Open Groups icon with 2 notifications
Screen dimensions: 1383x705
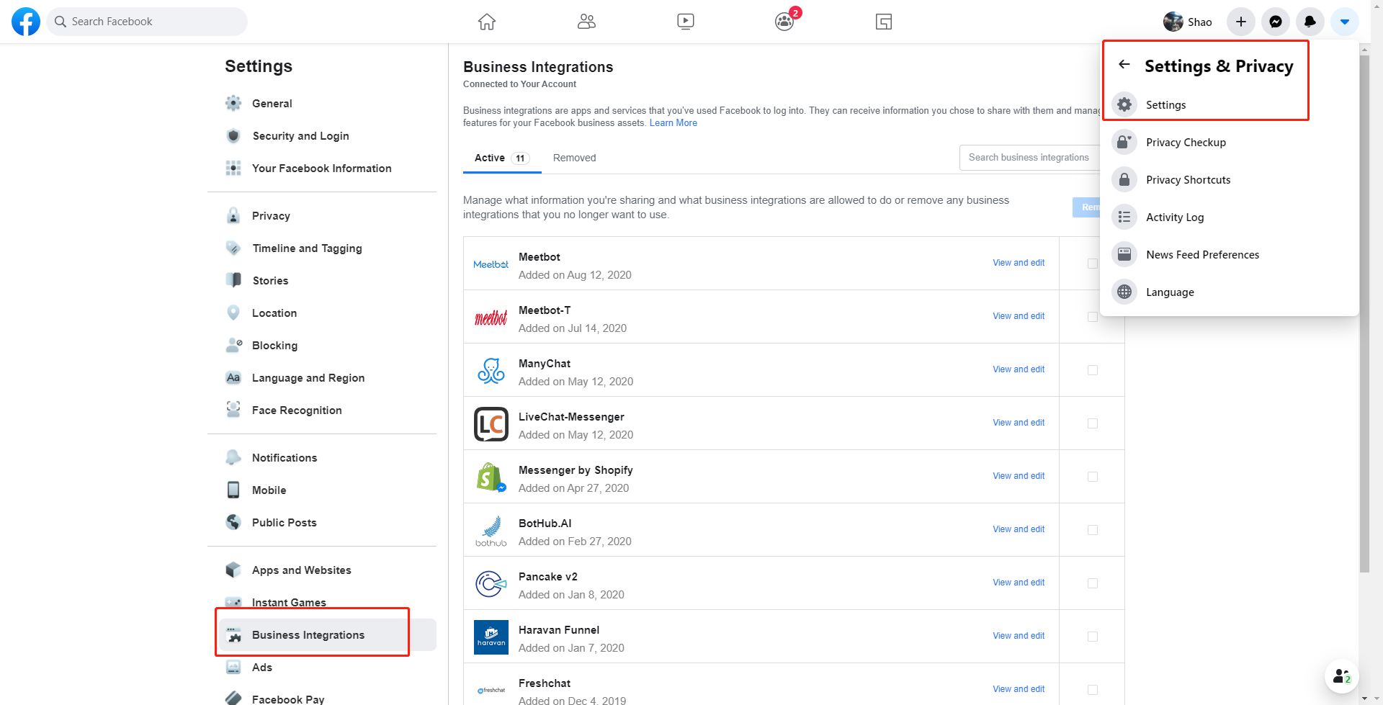pyautogui.click(x=785, y=22)
